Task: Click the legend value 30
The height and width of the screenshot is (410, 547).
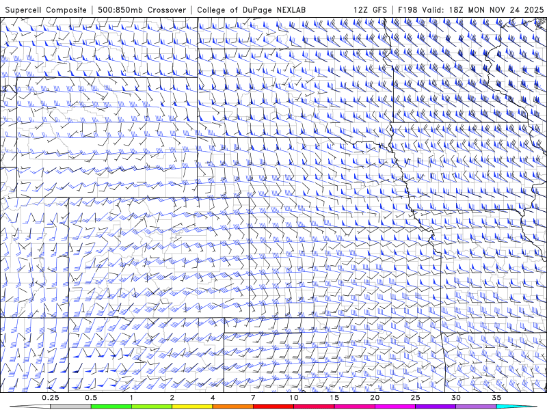Action: click(455, 398)
